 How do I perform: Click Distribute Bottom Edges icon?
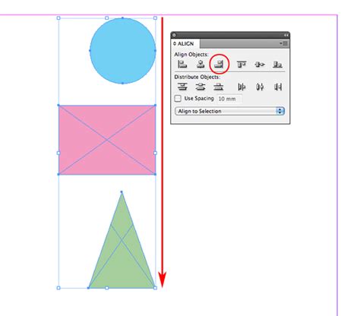pos(219,87)
